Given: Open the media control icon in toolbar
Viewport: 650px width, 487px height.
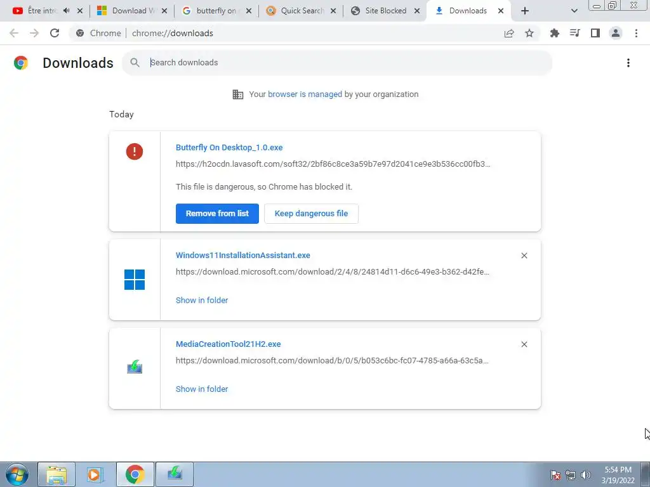Looking at the screenshot, I should click(x=574, y=33).
